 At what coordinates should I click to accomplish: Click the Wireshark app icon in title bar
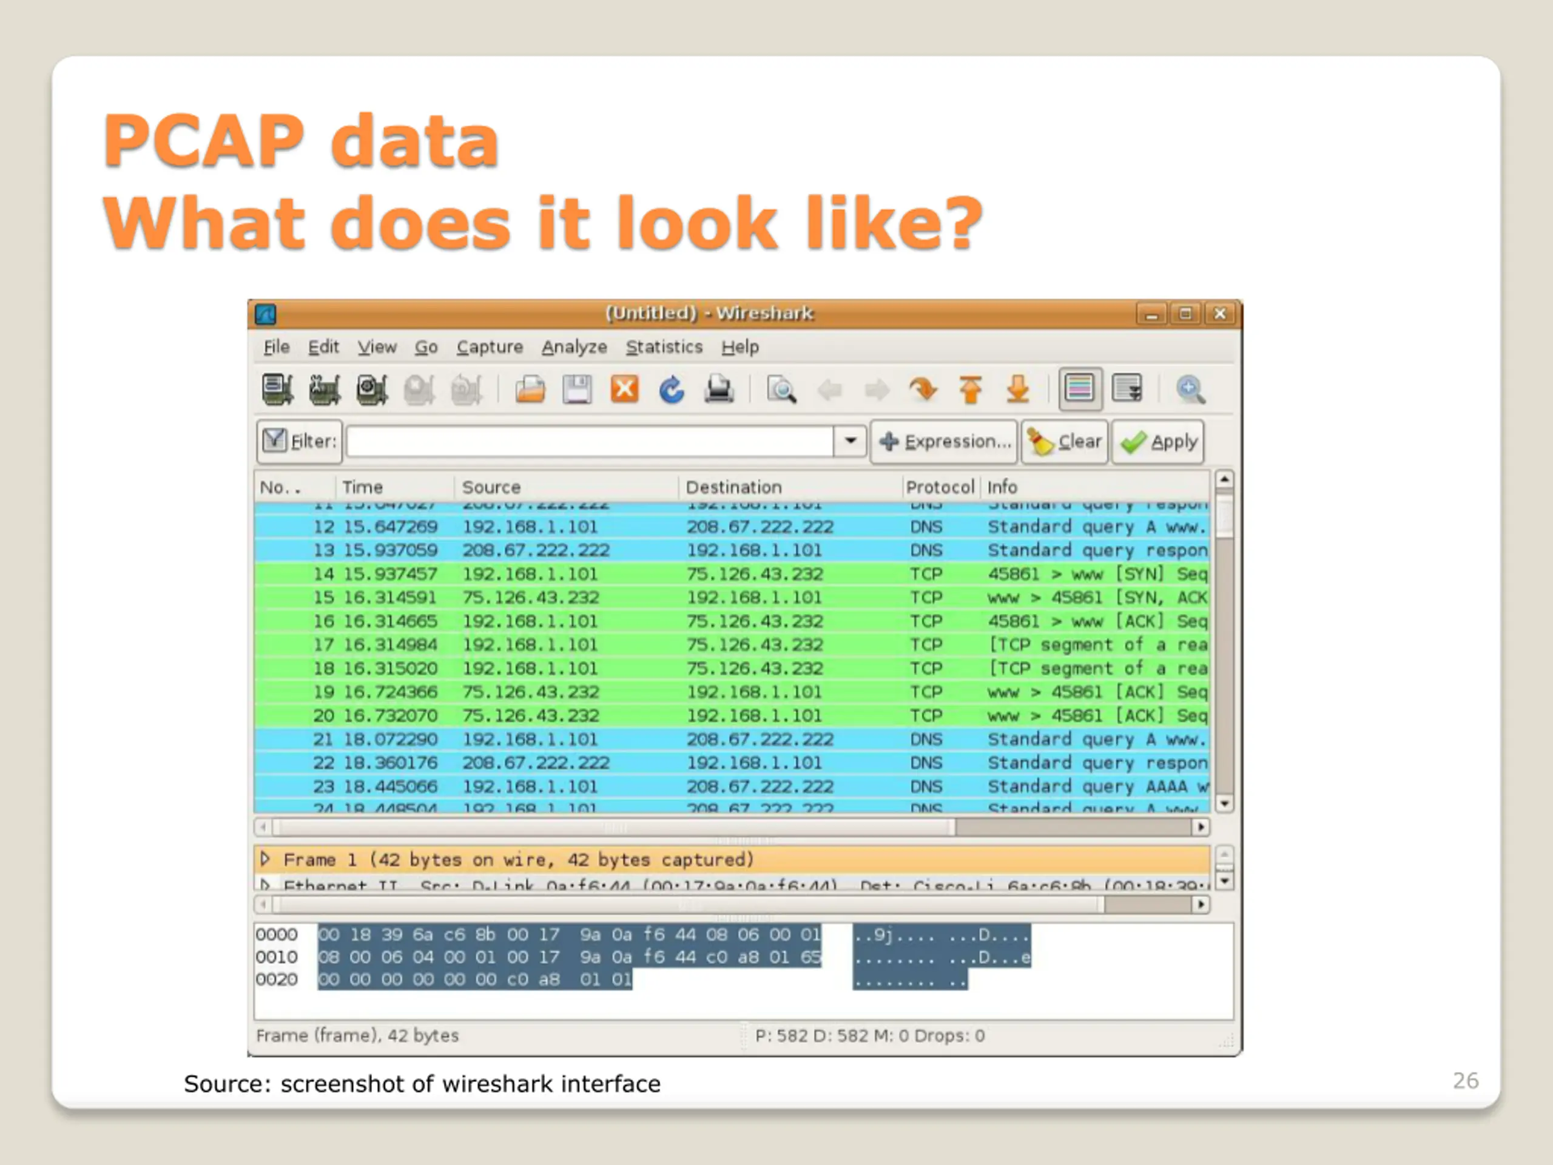pos(265,314)
